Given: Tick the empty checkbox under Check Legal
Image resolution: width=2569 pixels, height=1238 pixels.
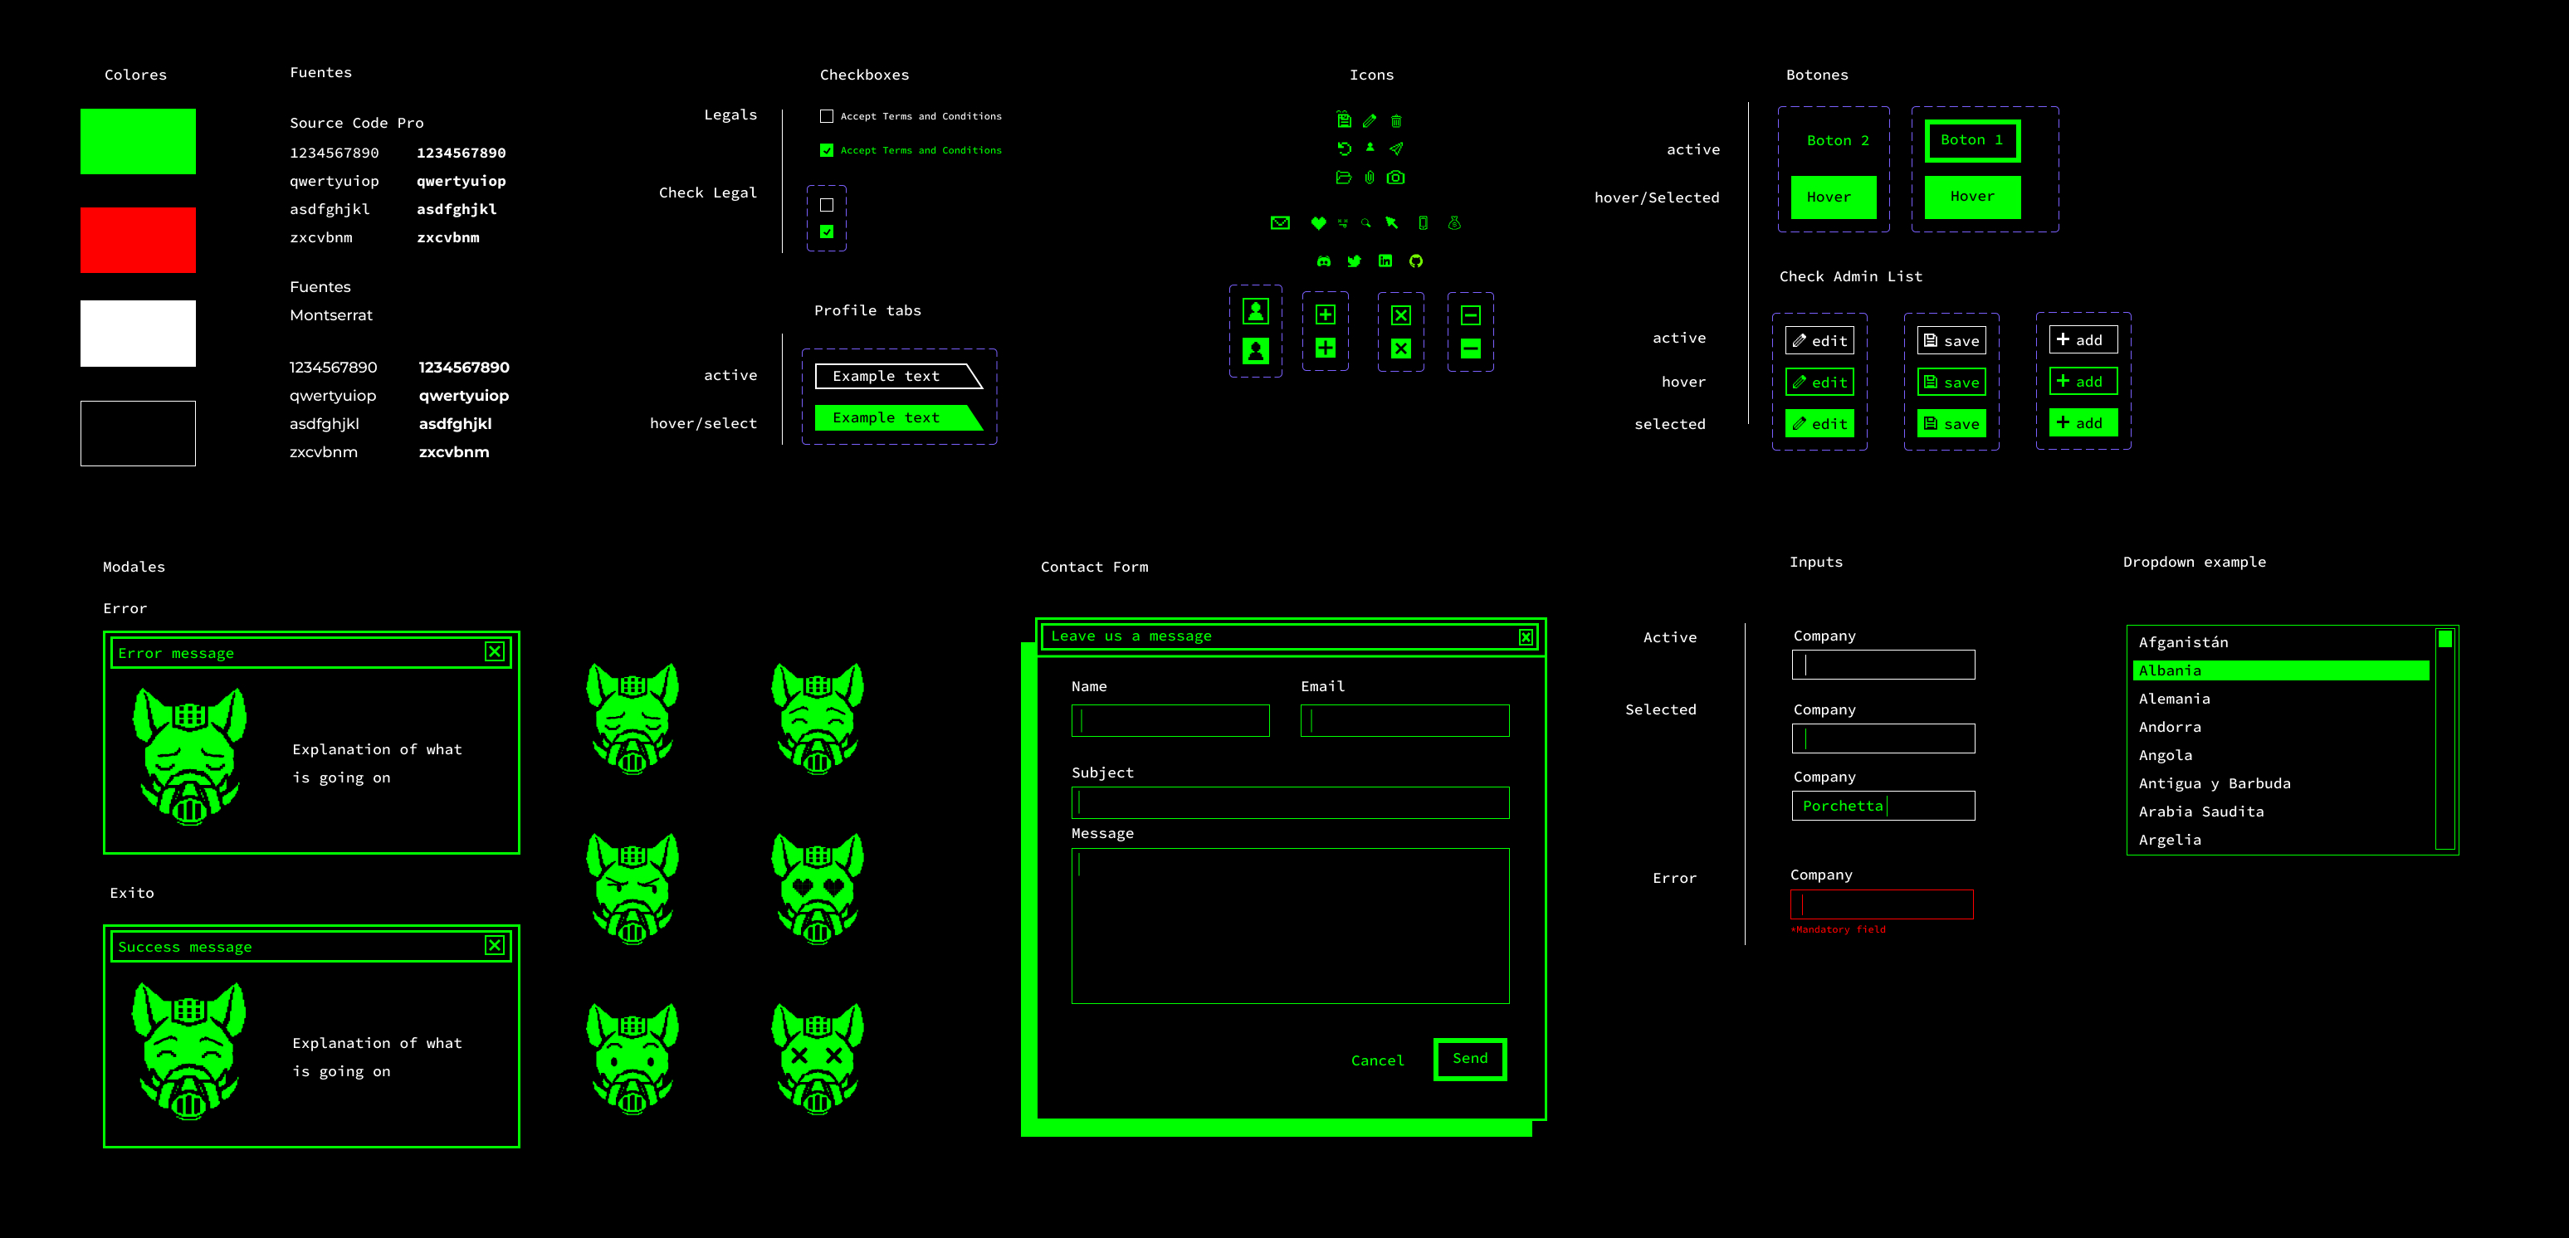Looking at the screenshot, I should tap(827, 205).
